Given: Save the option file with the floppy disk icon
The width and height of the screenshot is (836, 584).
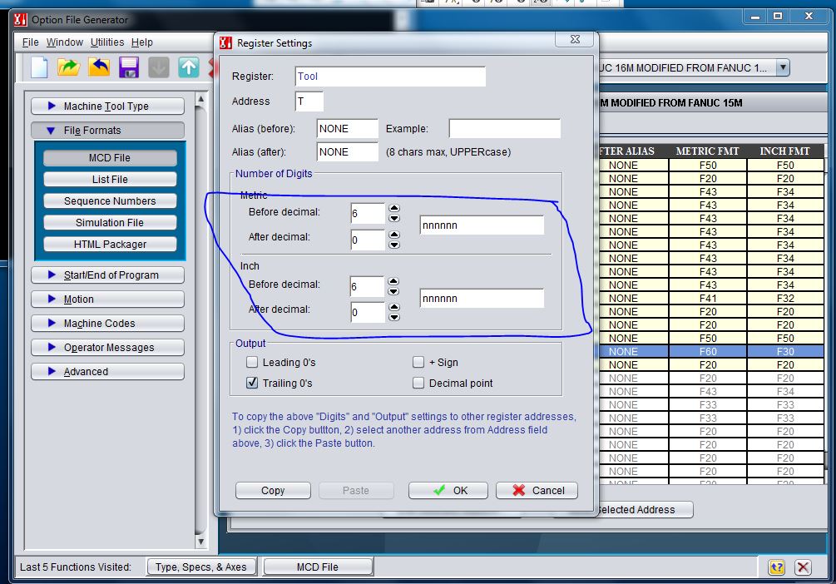Looking at the screenshot, I should pos(128,67).
